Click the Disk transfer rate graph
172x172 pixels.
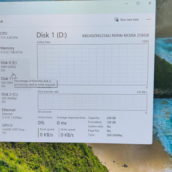tap(92, 102)
